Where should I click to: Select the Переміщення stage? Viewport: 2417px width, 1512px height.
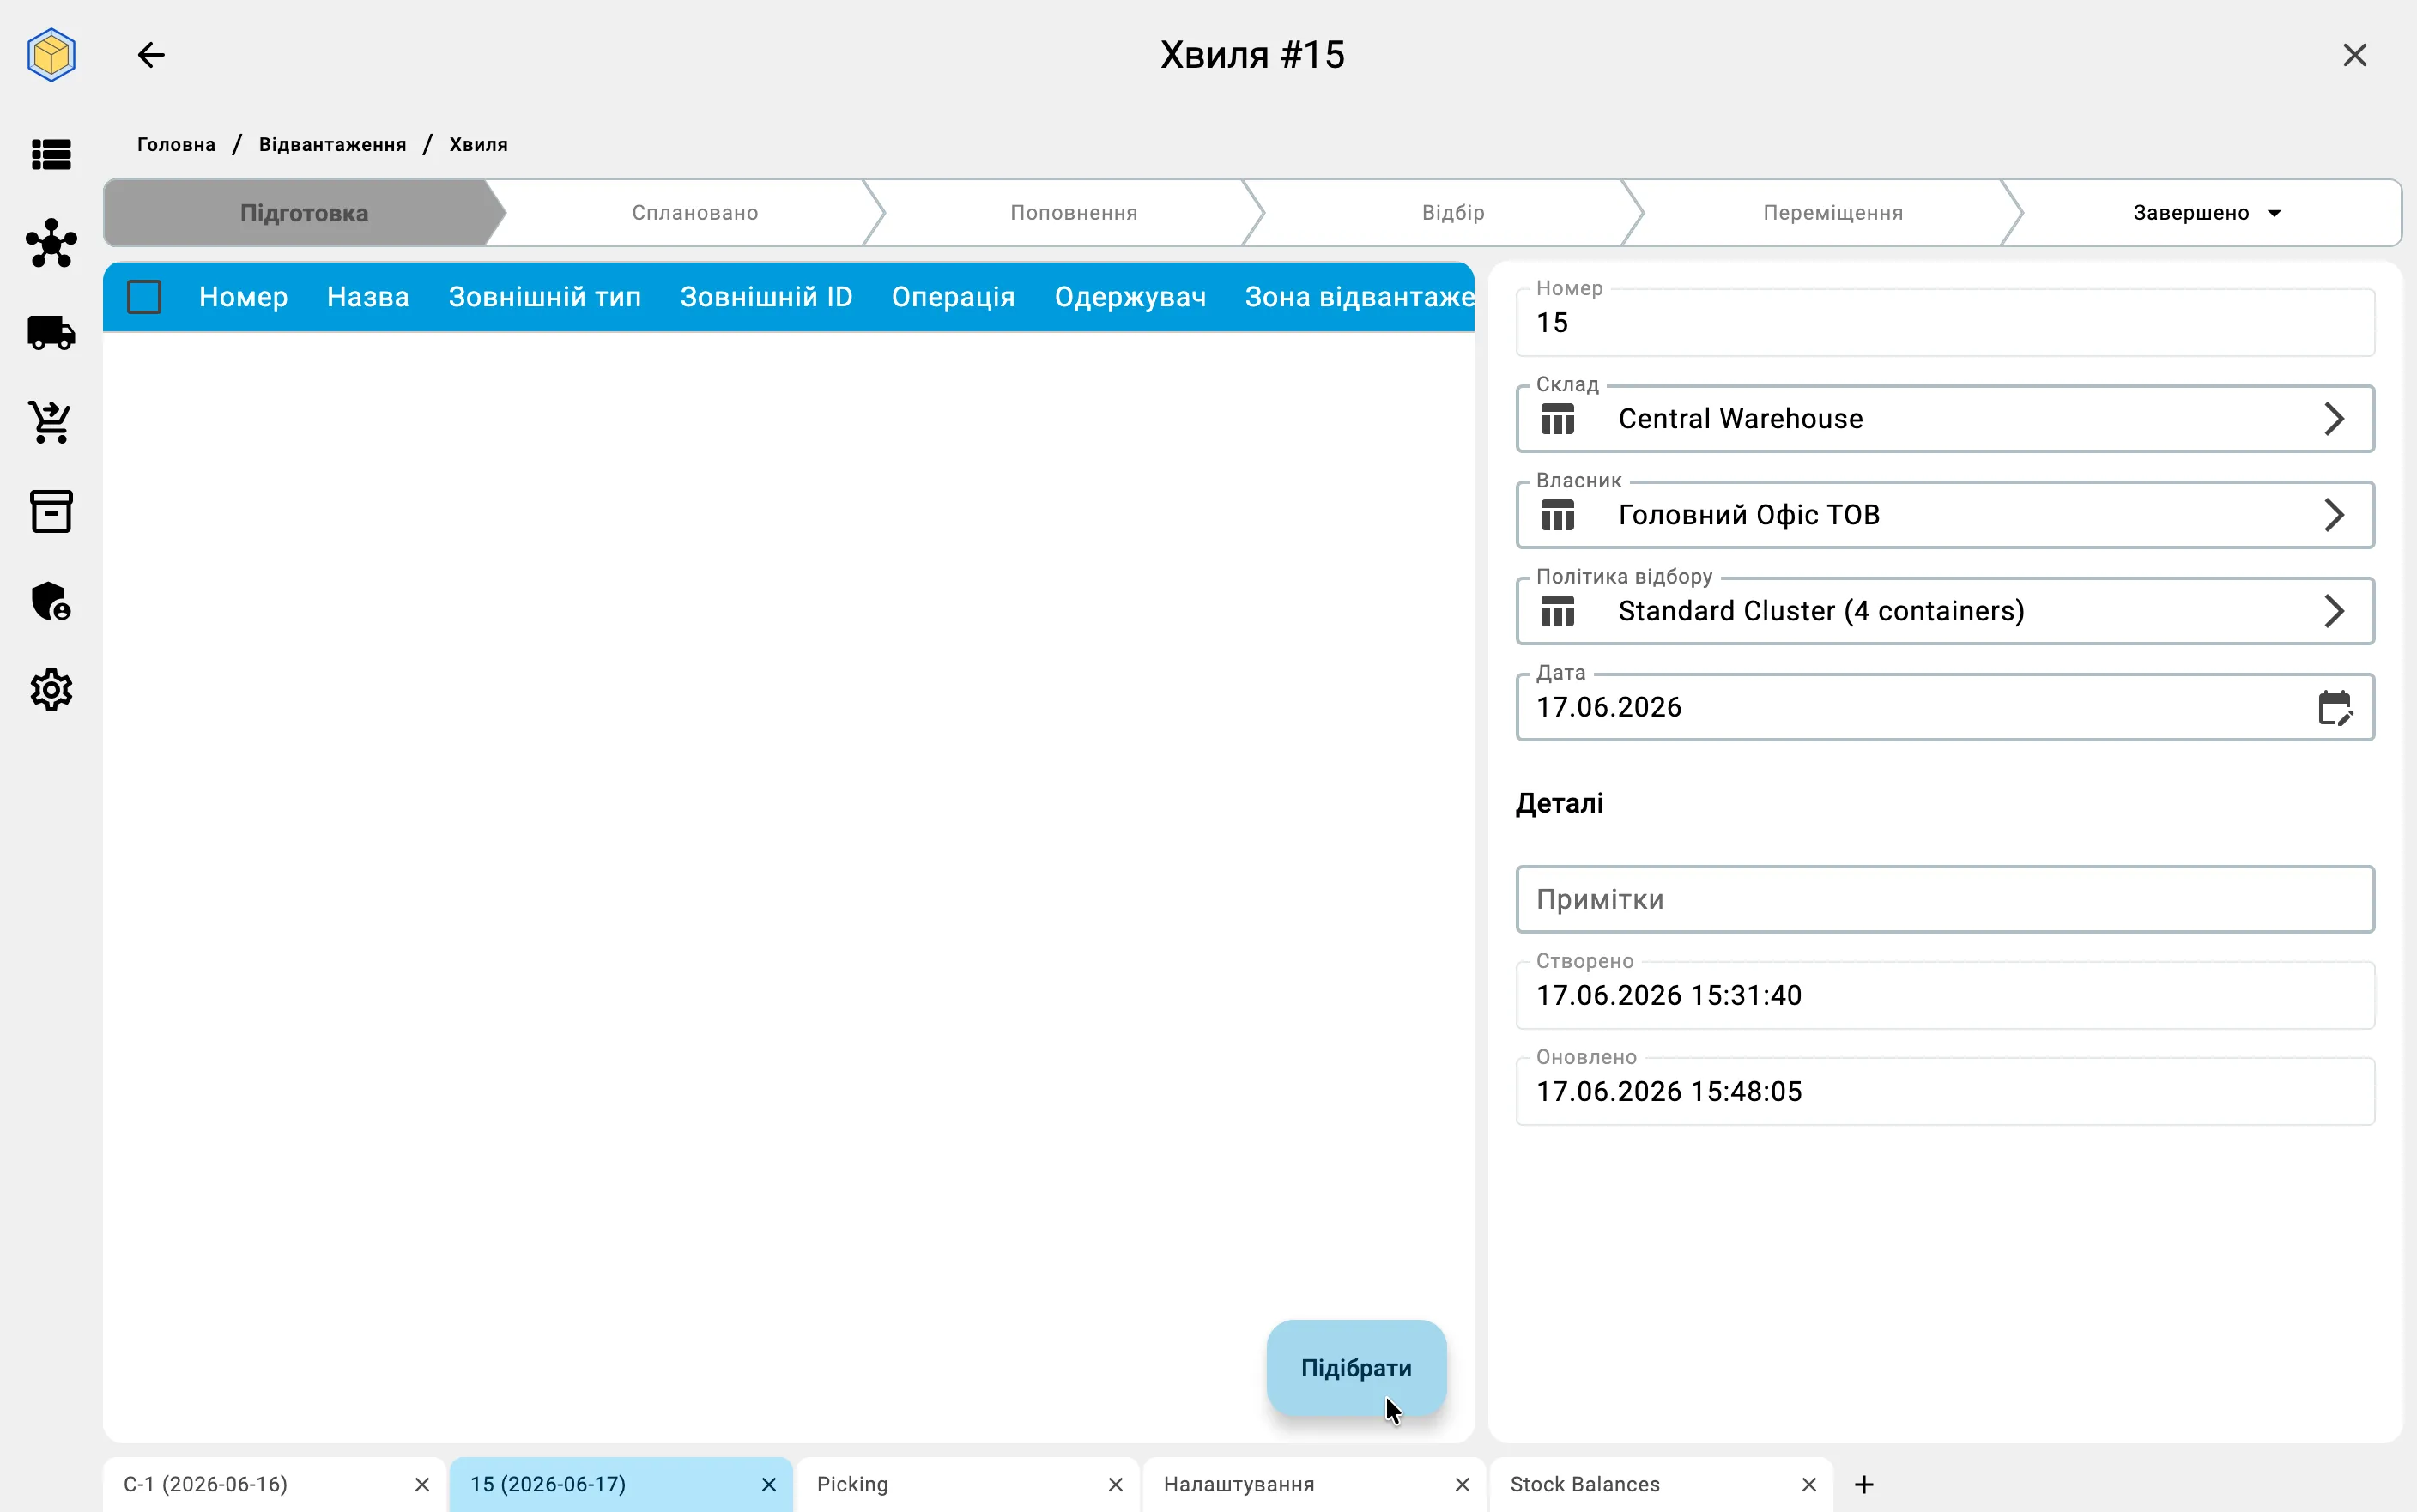point(1833,213)
